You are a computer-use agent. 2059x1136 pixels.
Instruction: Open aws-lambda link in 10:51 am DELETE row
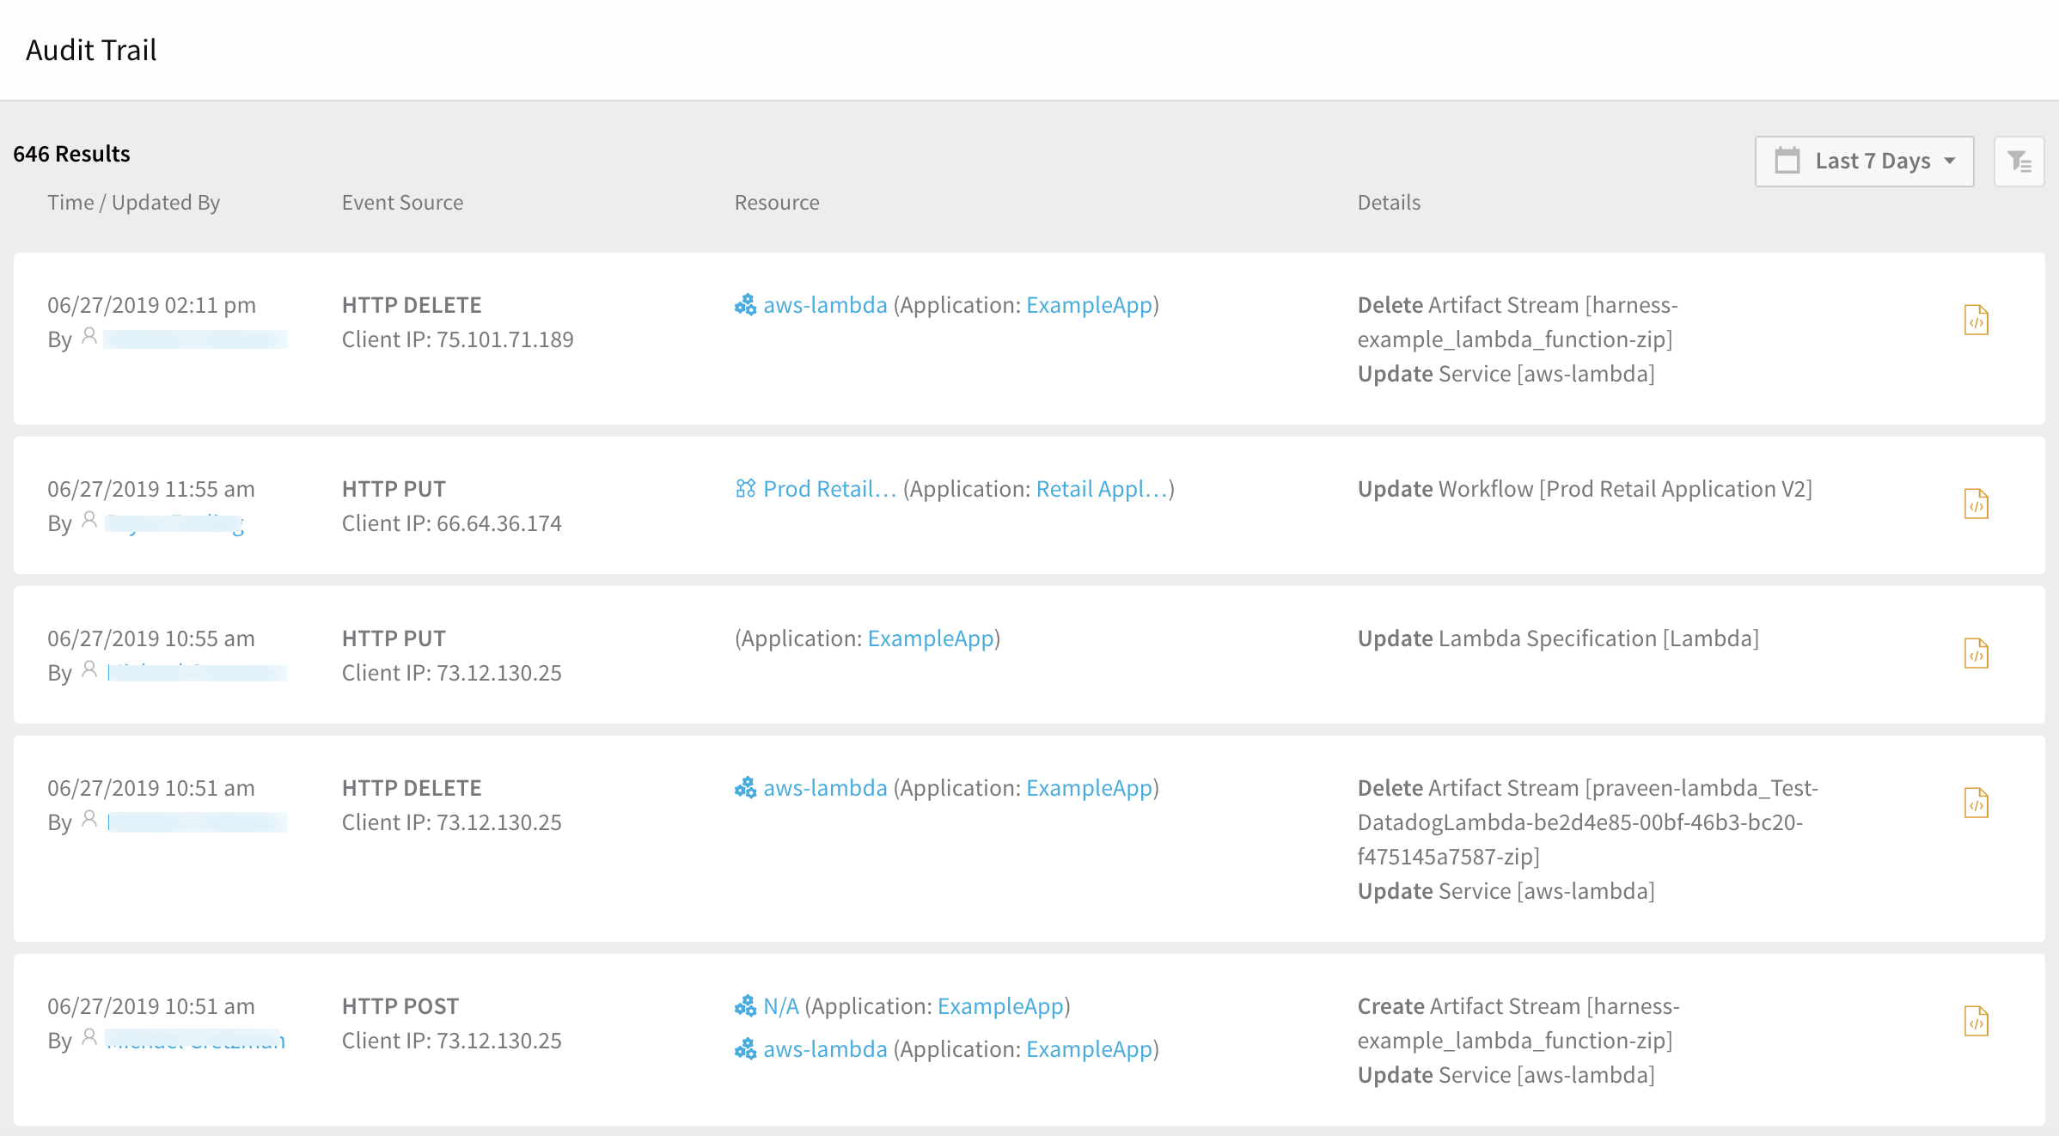click(x=825, y=788)
